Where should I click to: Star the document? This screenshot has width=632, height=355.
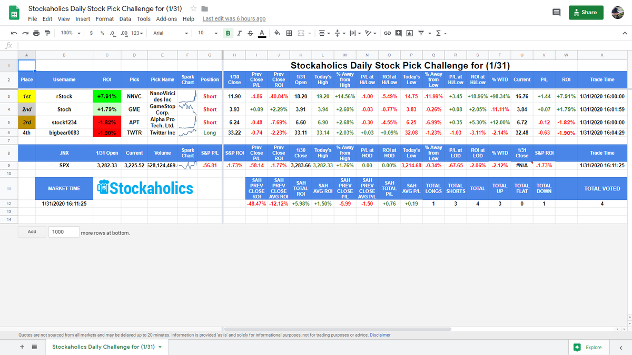point(193,9)
